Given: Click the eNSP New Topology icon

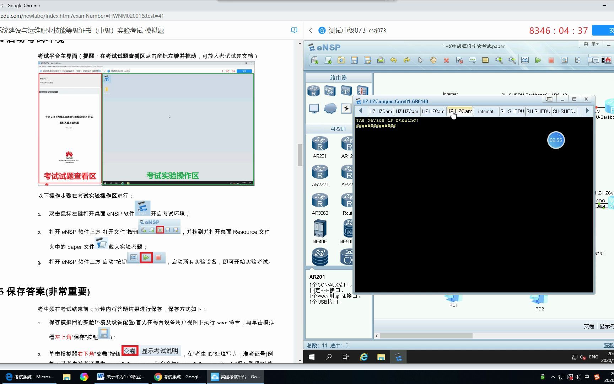Looking at the screenshot, I should tap(314, 60).
